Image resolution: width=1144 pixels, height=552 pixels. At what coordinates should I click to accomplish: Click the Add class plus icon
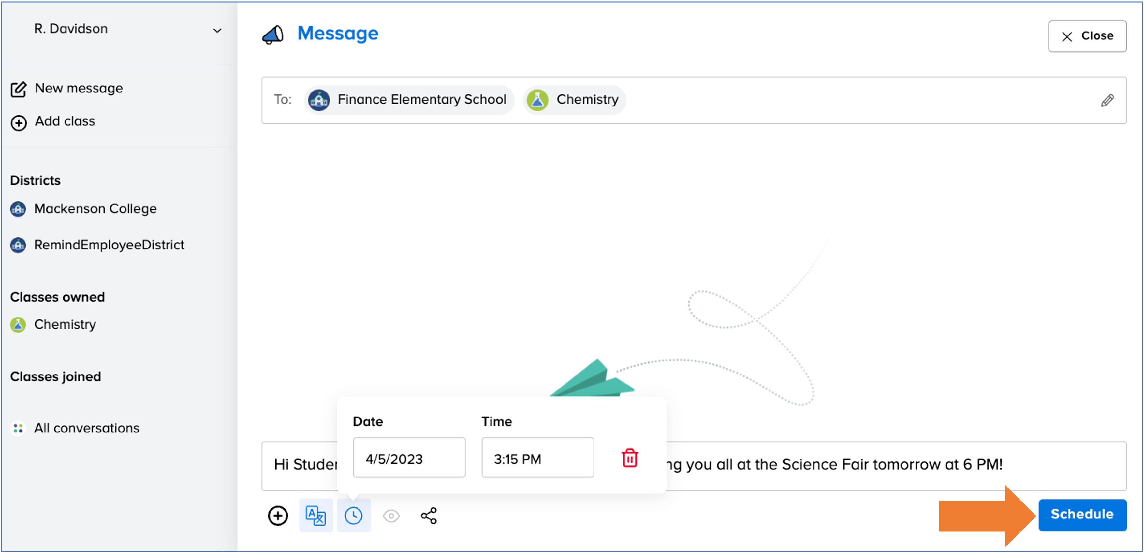pos(19,123)
